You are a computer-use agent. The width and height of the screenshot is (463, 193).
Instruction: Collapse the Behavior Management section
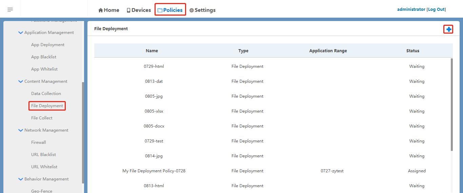[x=21, y=179]
